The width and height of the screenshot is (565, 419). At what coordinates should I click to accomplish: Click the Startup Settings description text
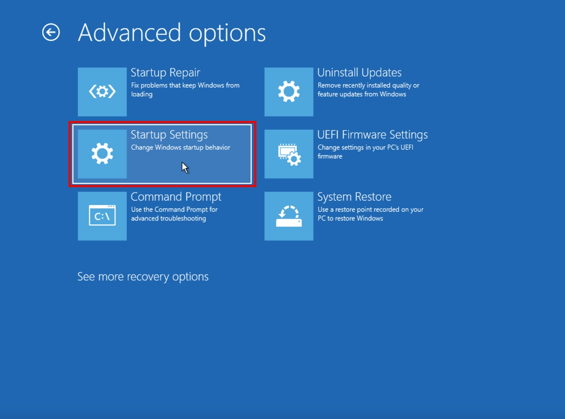pos(180,147)
